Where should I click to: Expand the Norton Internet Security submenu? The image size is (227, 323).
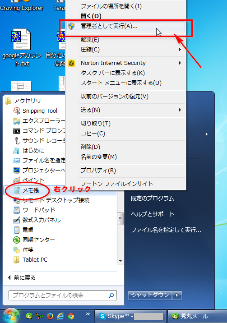click(x=125, y=63)
